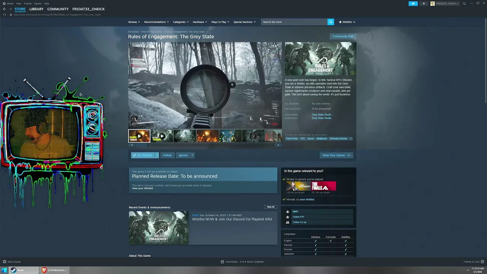Switch to the COMMUNITY tab
Screen dimensions: 487x274
58,9
